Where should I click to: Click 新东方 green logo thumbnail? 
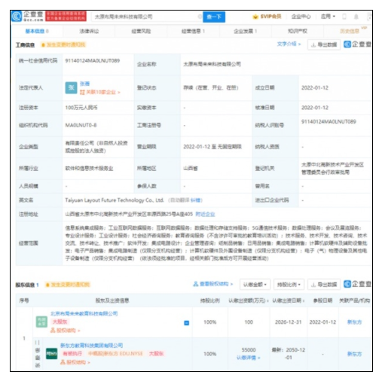pyautogui.click(x=51, y=354)
